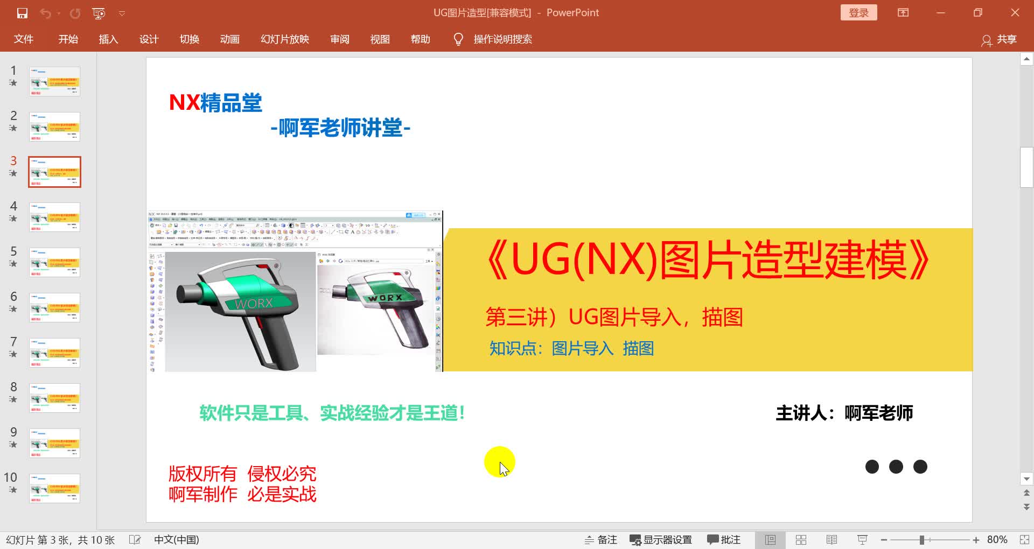
Task: Click the NX精品堂 title text
Action: tap(215, 102)
